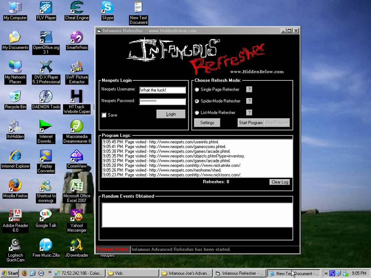The width and height of the screenshot is (371, 278).
Task: Switch to Infamous Joe's Advan... taskbar folder
Action: click(186, 273)
